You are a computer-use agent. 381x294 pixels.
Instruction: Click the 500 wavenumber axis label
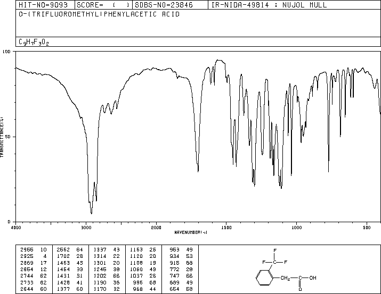click(x=367, y=228)
